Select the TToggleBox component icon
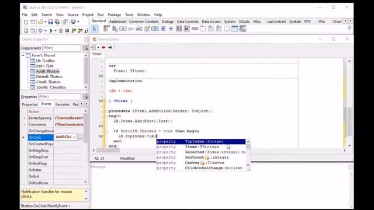 click(x=155, y=29)
